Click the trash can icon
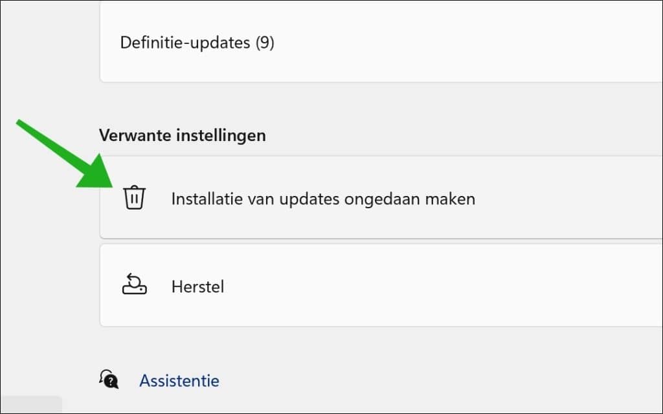The image size is (663, 414). (x=135, y=197)
